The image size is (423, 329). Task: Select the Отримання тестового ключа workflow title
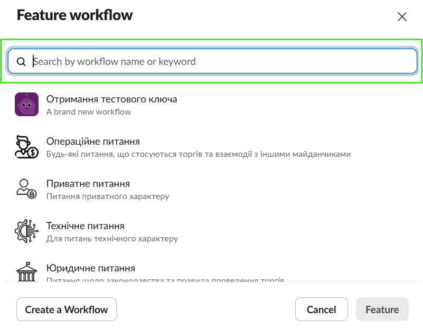click(x=111, y=99)
